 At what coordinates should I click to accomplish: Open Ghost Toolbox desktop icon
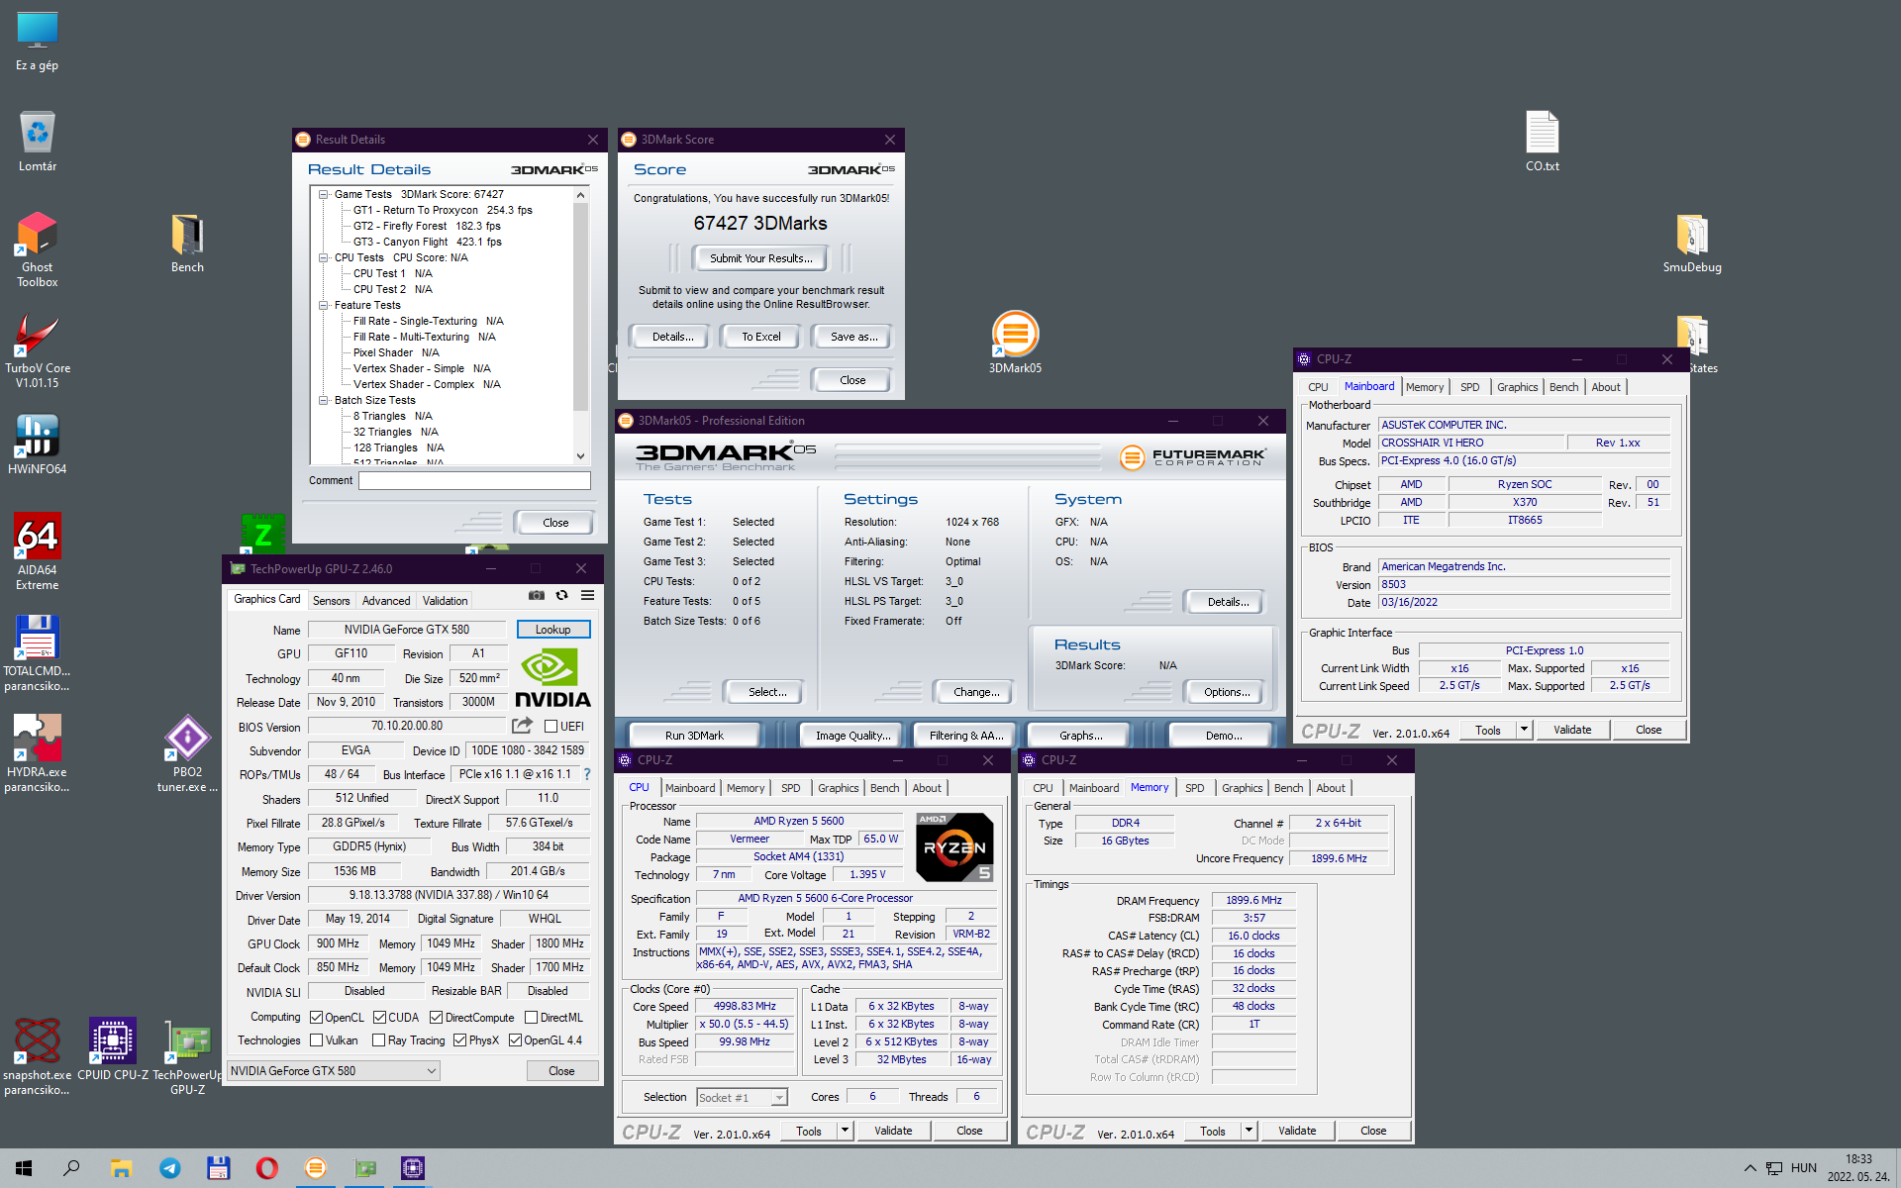point(38,249)
